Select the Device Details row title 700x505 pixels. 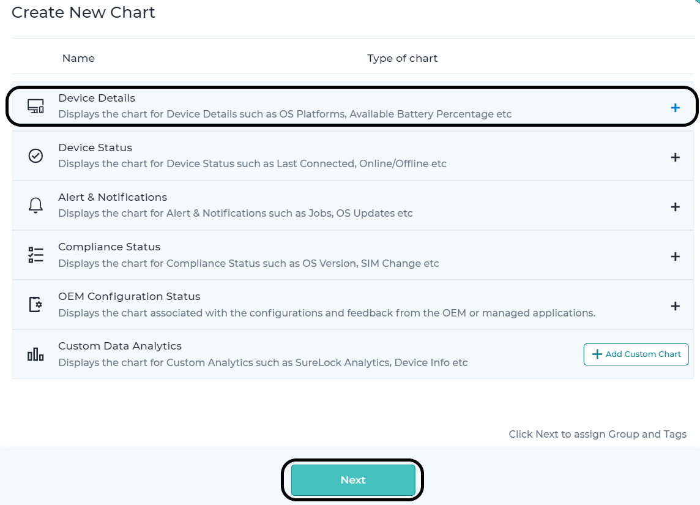click(97, 98)
